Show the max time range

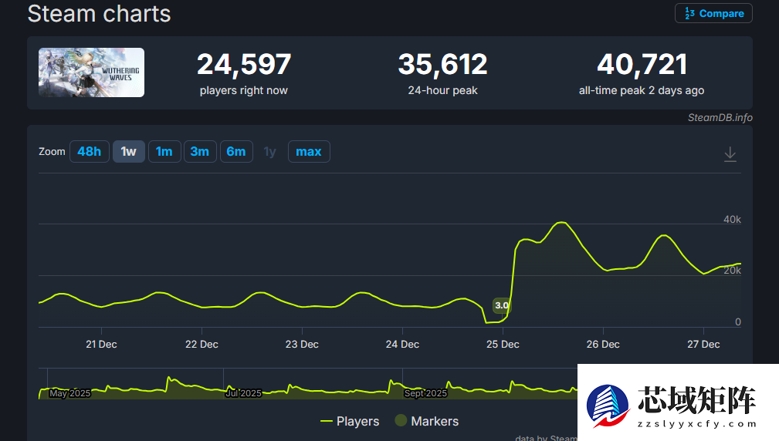[308, 152]
